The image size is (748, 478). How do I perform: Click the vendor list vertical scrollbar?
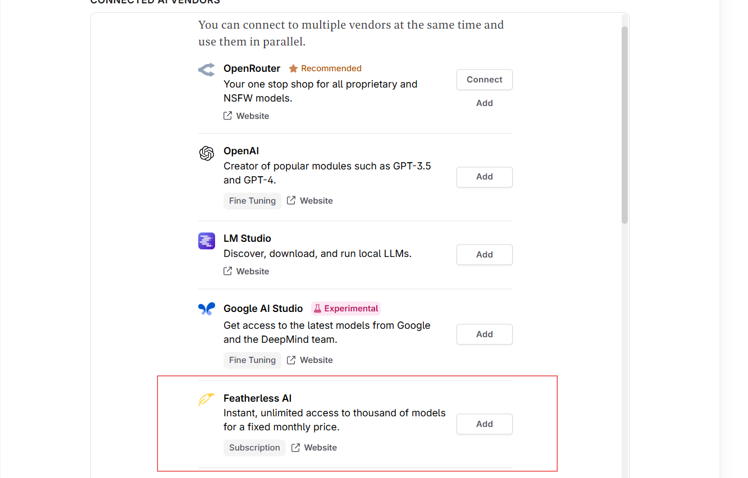pyautogui.click(x=624, y=123)
